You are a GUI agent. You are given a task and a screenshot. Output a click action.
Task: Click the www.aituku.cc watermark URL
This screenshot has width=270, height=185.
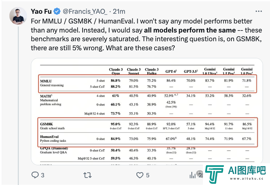click(x=247, y=179)
